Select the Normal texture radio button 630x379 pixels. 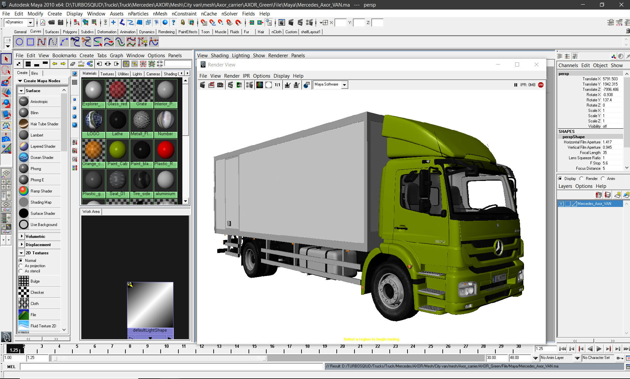[21, 260]
